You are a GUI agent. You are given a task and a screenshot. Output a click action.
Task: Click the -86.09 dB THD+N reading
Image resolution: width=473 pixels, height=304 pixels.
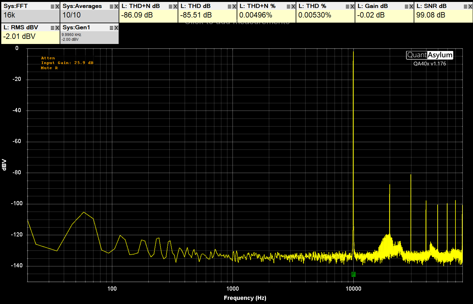[x=137, y=15]
